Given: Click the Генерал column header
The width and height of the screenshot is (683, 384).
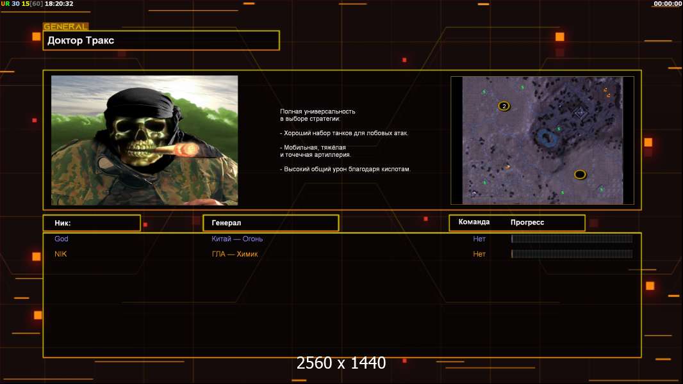Looking at the screenshot, I should [x=270, y=223].
